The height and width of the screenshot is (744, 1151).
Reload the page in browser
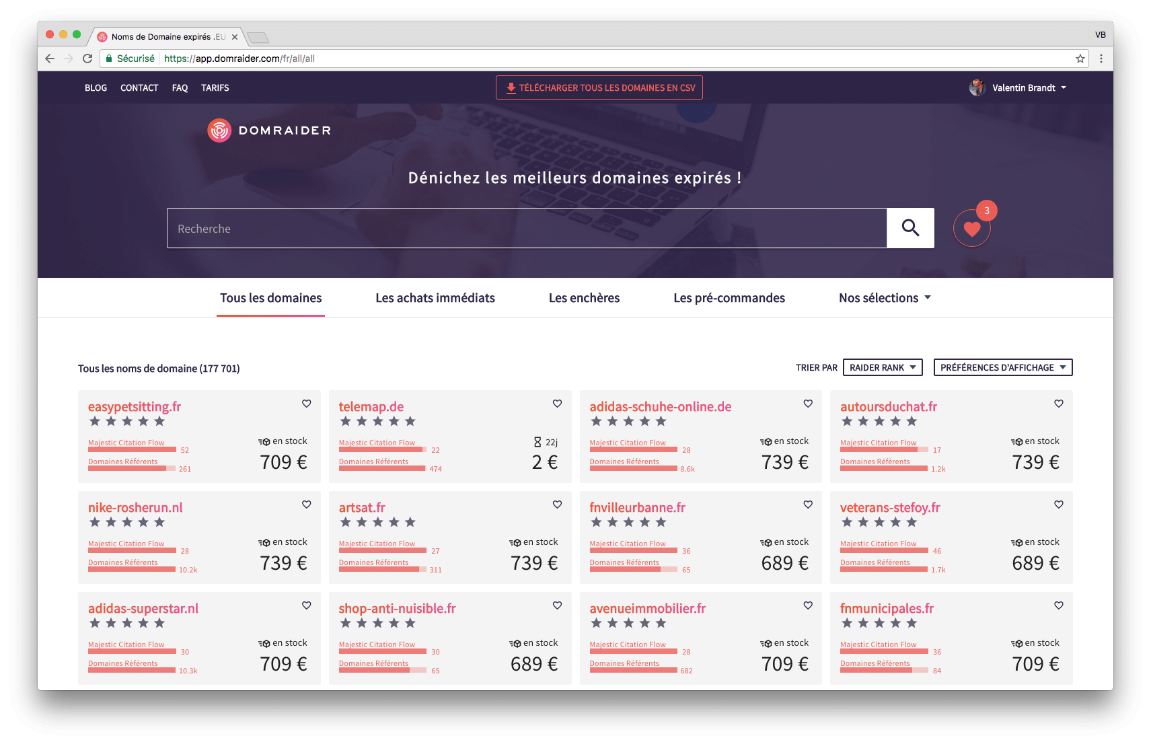pyautogui.click(x=87, y=59)
